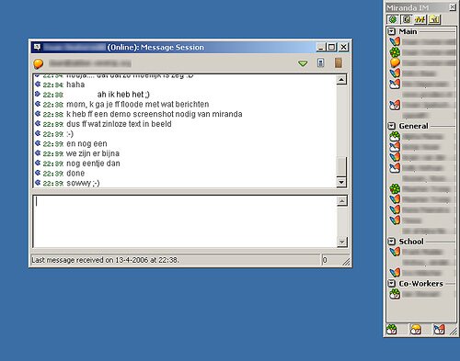Click the orange contact status icon in the session header

[39, 63]
